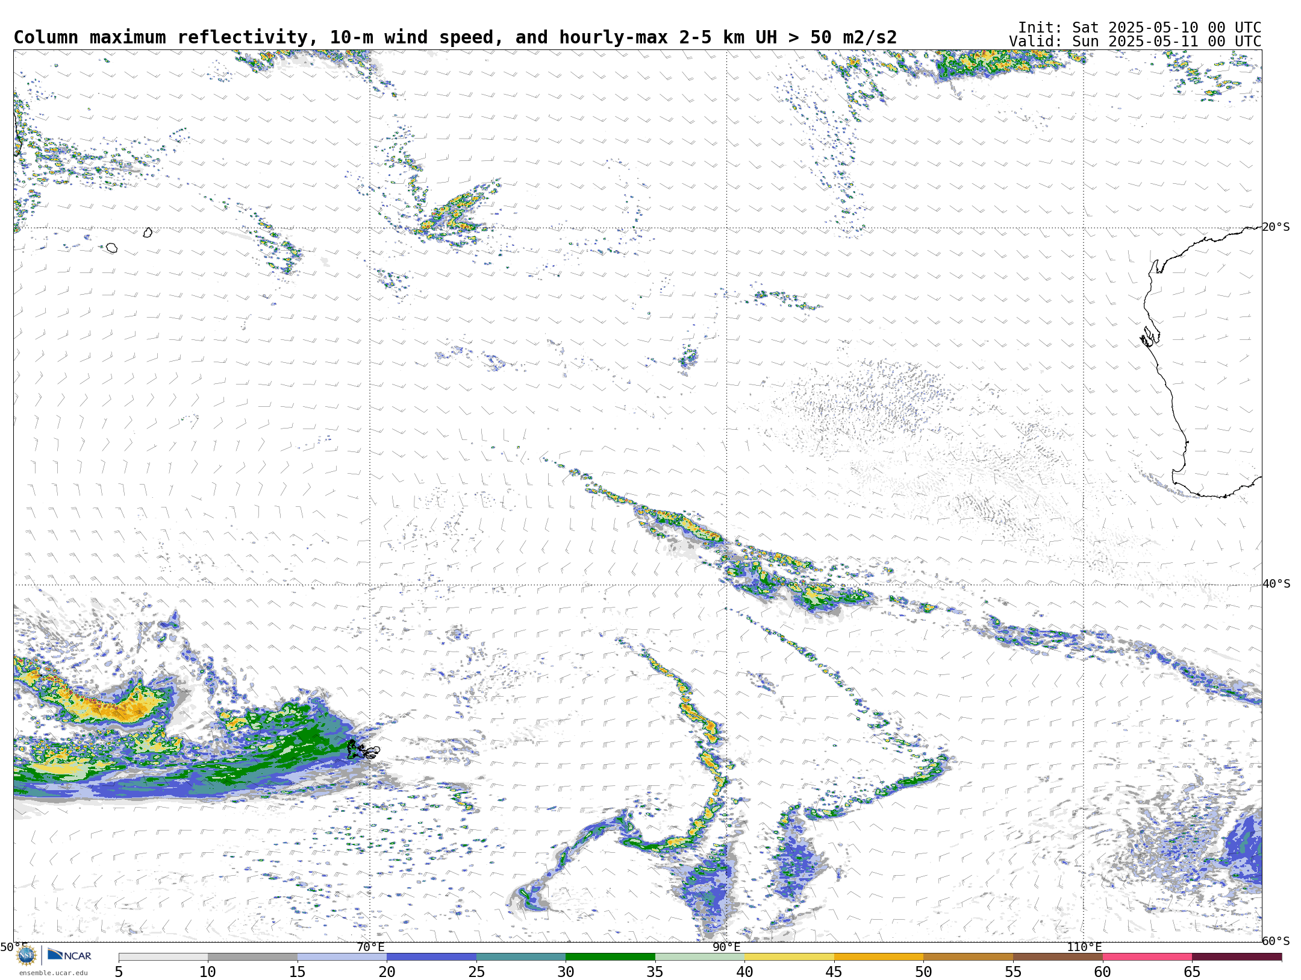Select the yellow 40 dBZ color swatch
This screenshot has height=980, width=1301.
point(789,957)
